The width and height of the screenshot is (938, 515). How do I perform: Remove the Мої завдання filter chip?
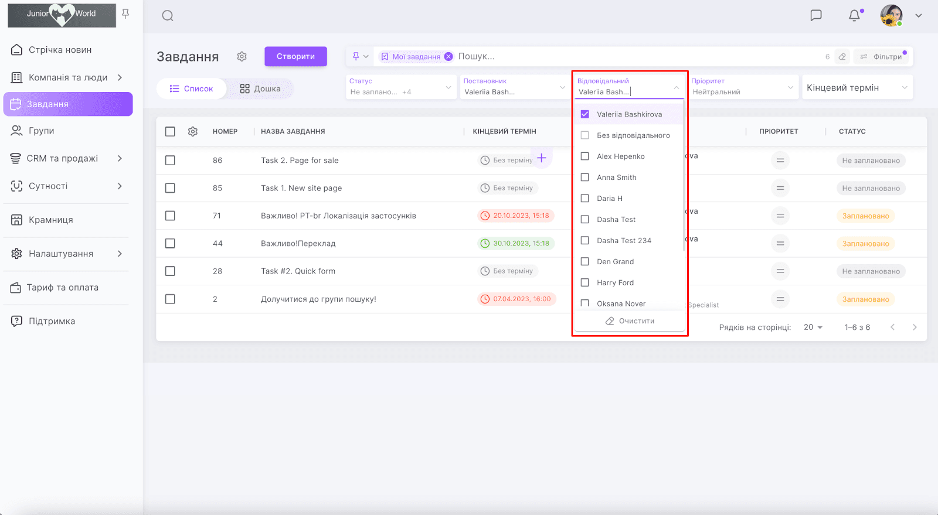448,57
